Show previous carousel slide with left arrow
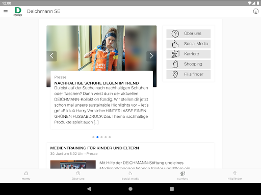261x195 pixels. [51, 56]
